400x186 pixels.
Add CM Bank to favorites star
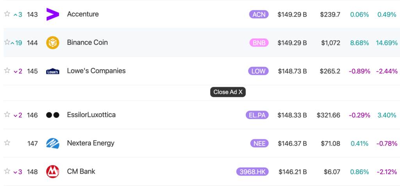click(x=7, y=171)
